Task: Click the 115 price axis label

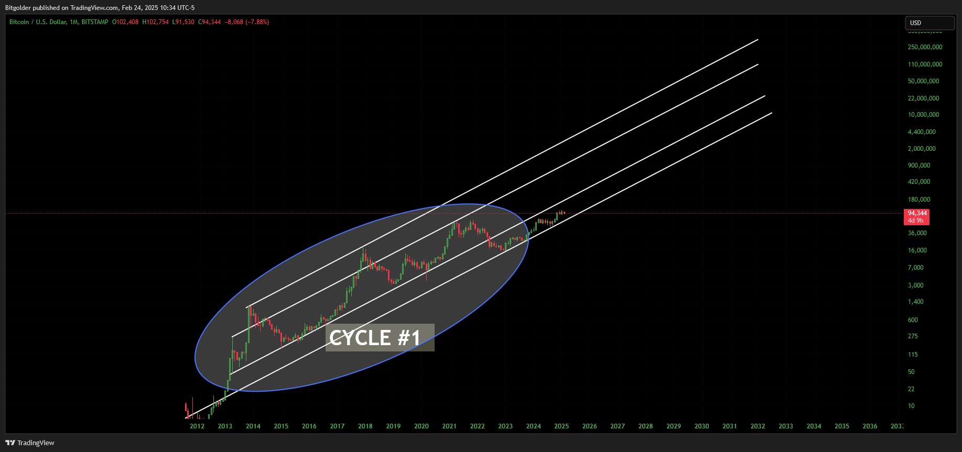Action: pos(913,355)
